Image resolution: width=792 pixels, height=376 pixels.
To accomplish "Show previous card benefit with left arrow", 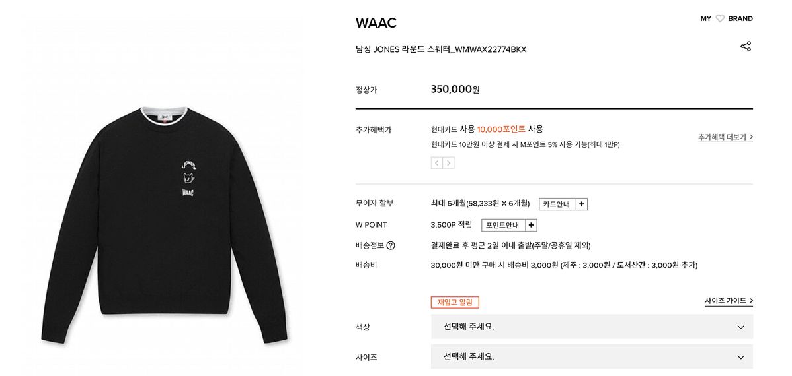I will point(437,163).
